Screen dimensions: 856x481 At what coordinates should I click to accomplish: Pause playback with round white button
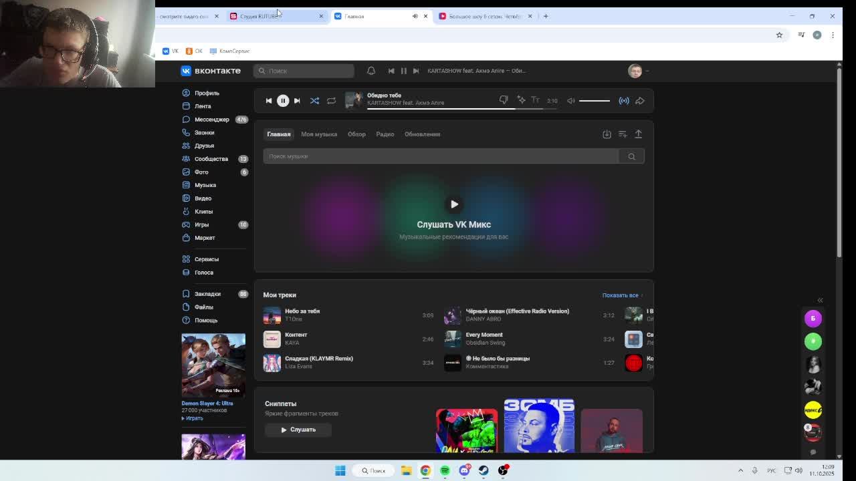(x=283, y=101)
